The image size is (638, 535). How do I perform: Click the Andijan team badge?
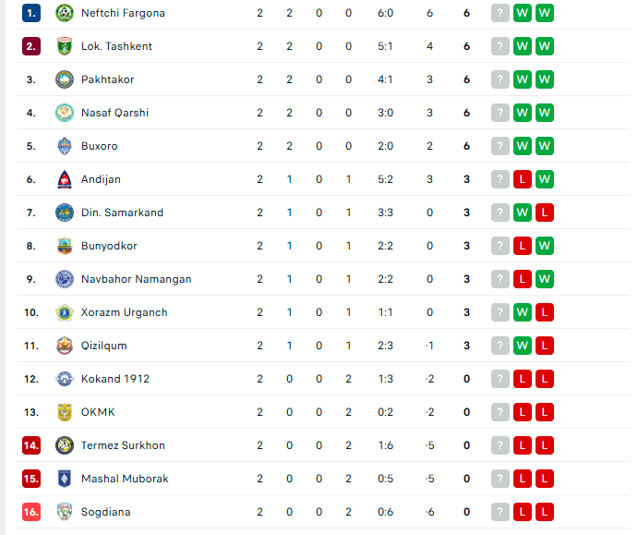(x=64, y=179)
